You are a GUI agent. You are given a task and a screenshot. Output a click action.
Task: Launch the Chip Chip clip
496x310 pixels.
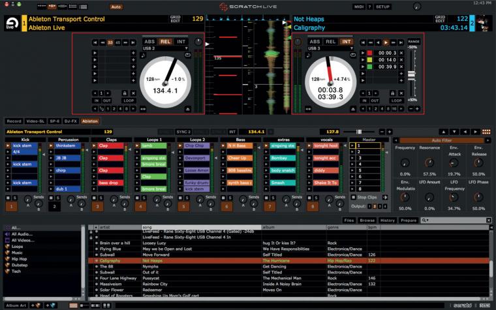[x=196, y=146]
